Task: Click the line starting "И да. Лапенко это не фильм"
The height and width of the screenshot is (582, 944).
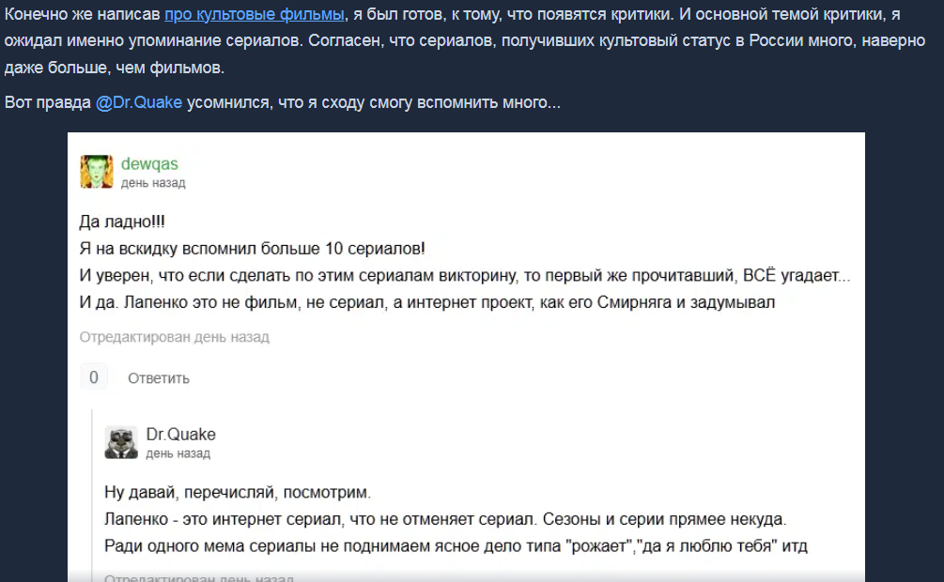Action: click(426, 303)
